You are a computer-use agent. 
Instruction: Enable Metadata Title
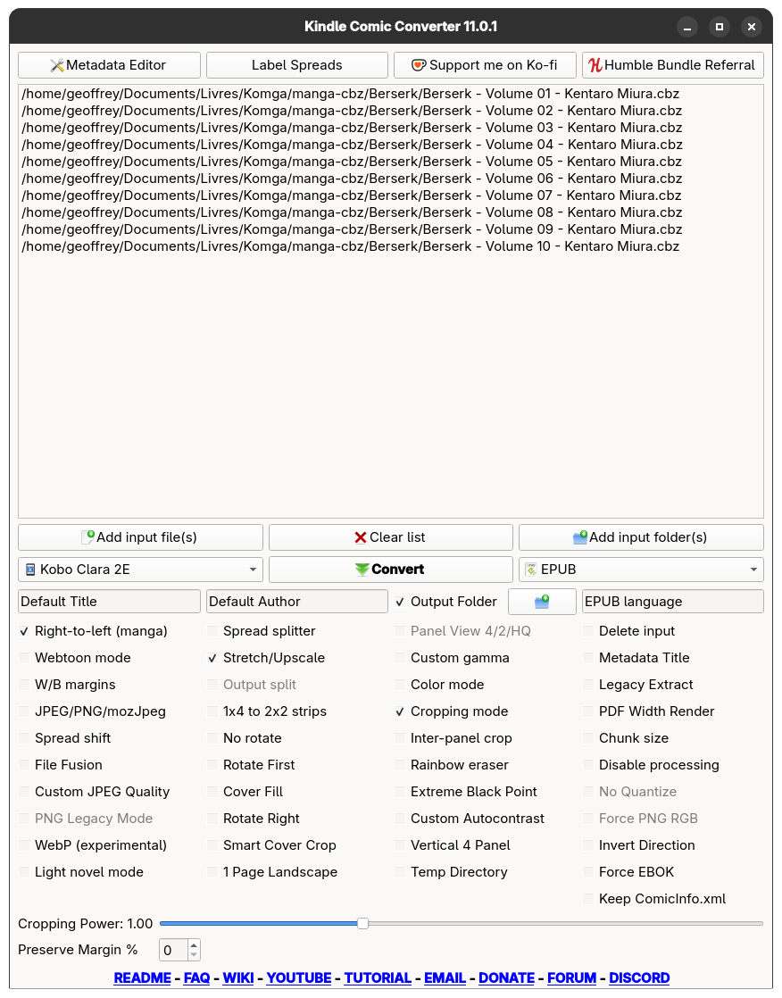click(x=588, y=658)
